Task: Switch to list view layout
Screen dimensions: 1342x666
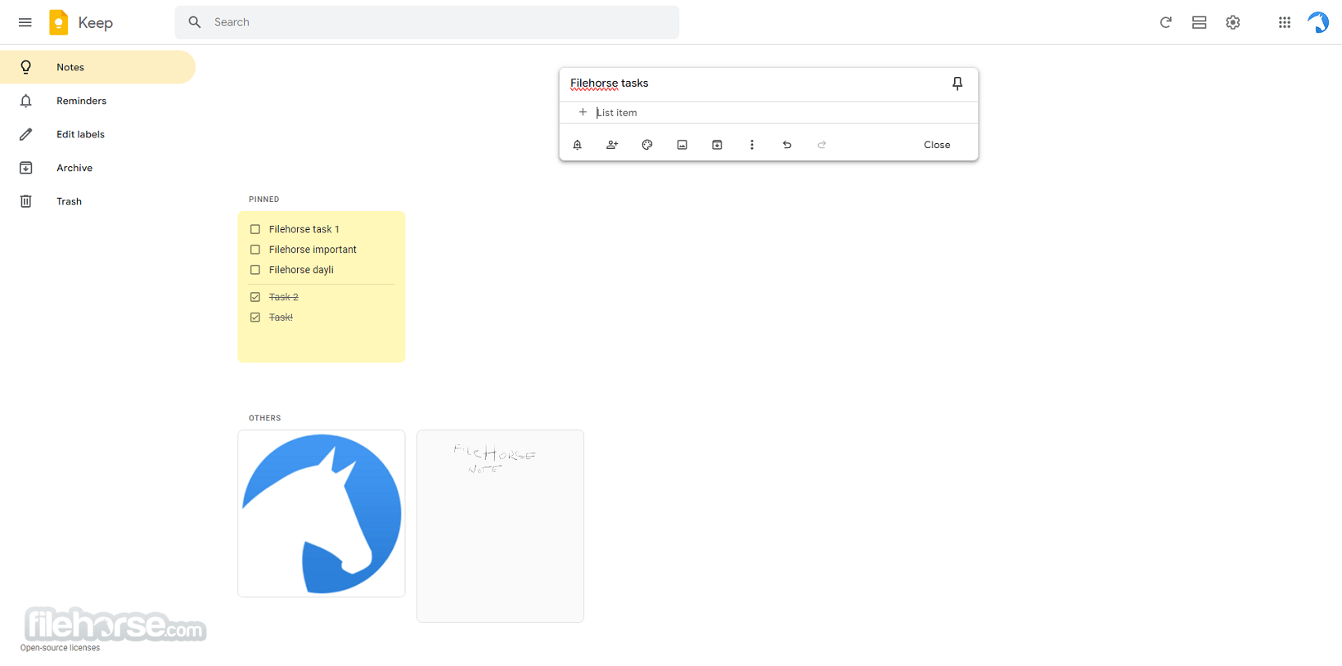Action: point(1200,22)
